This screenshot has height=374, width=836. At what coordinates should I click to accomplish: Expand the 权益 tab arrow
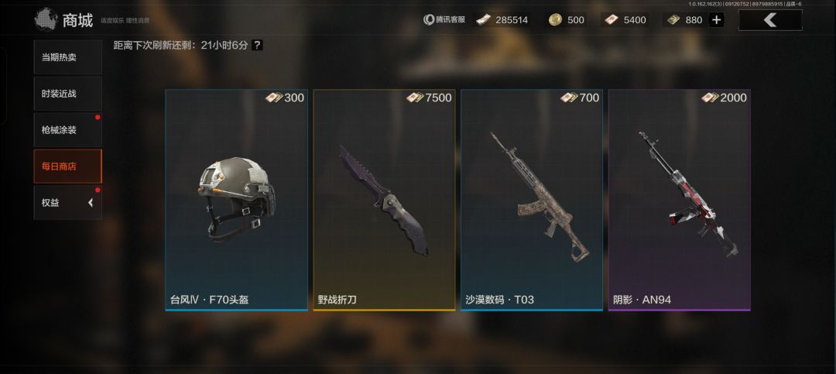click(91, 203)
